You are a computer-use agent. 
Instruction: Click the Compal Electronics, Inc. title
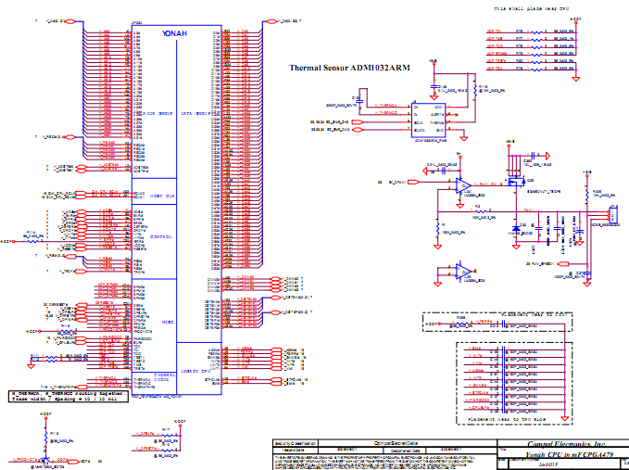point(566,444)
